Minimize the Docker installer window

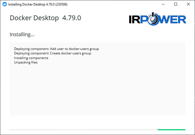(163, 4)
